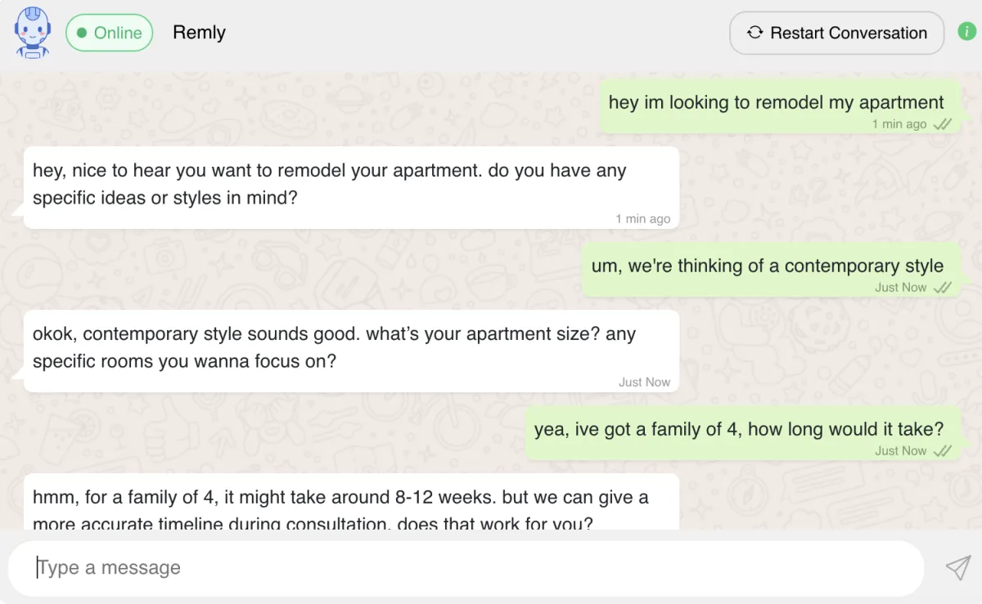Click the paper plane send icon
The image size is (982, 604).
pos(957,568)
